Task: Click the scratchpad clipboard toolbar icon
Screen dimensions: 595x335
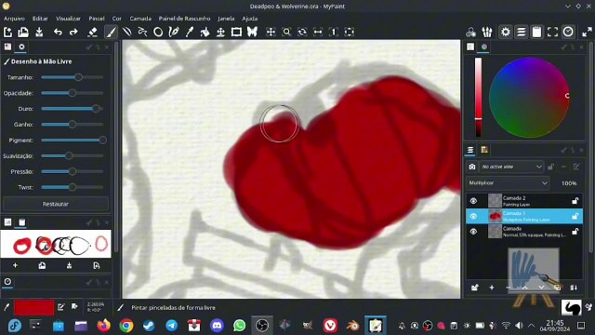Action: click(536, 33)
